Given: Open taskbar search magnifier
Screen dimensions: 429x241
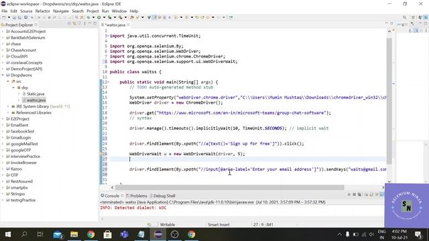Looking at the screenshot, I should coord(24,234).
